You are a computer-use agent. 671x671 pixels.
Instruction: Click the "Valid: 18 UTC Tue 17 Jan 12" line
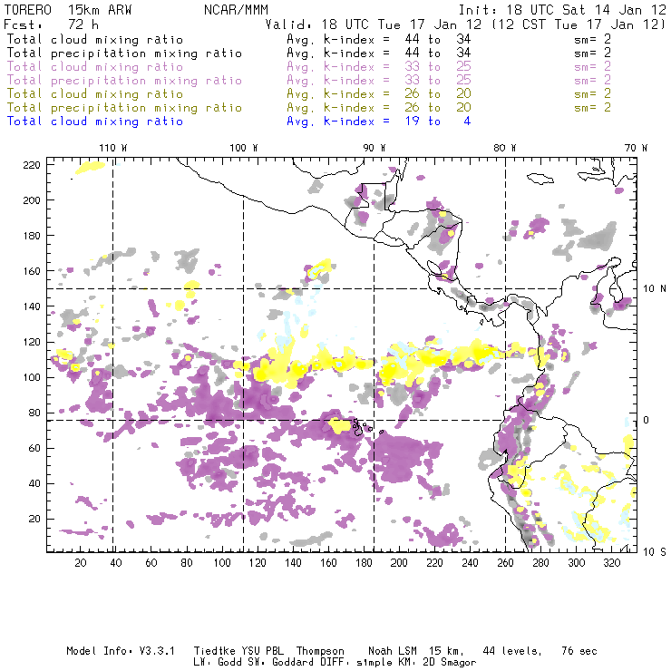pos(374,24)
